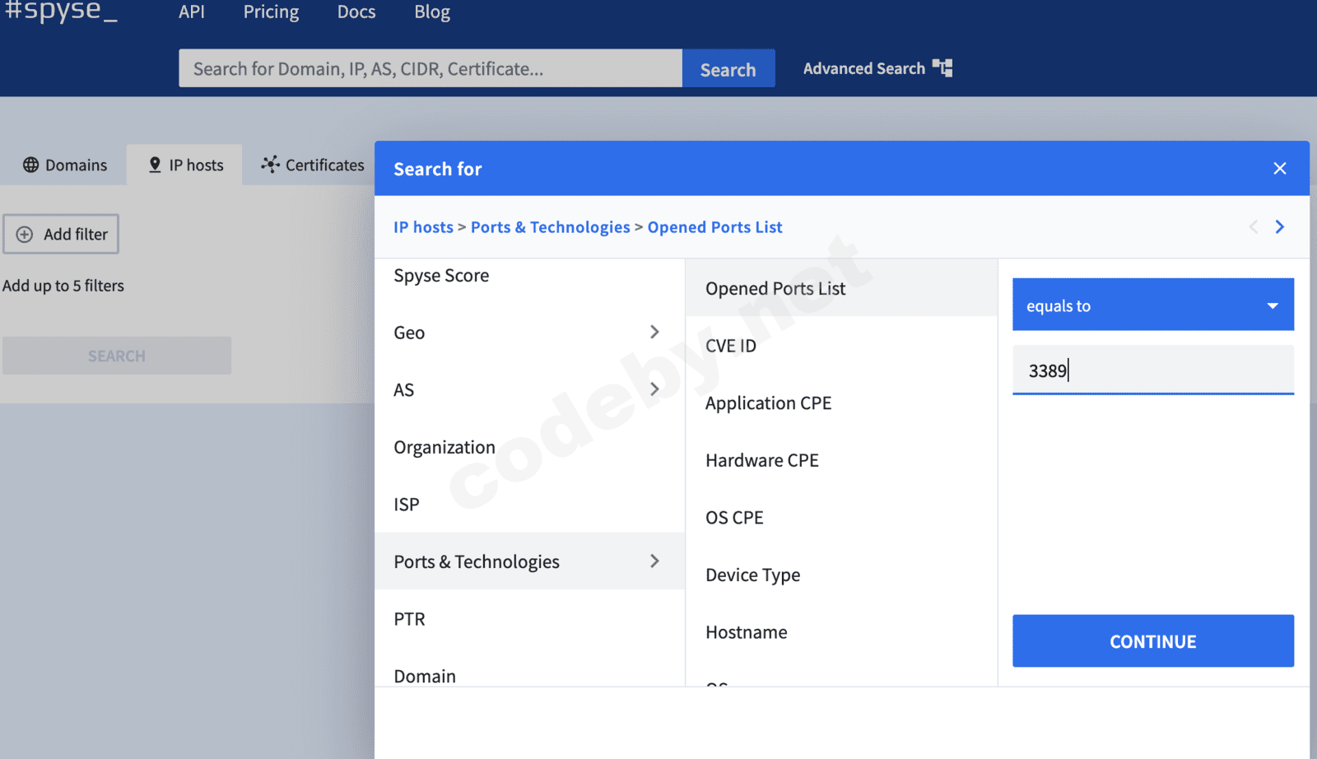
Task: Click IP hosts in breadcrumb
Action: coord(423,227)
